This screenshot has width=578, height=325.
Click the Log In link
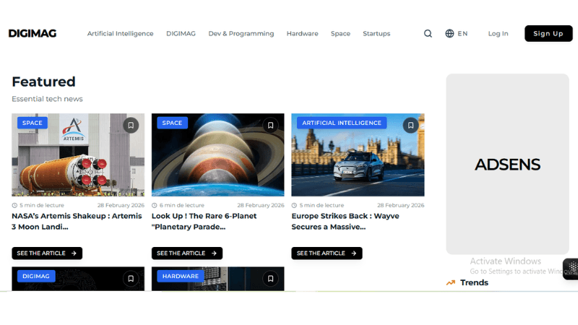pos(498,33)
